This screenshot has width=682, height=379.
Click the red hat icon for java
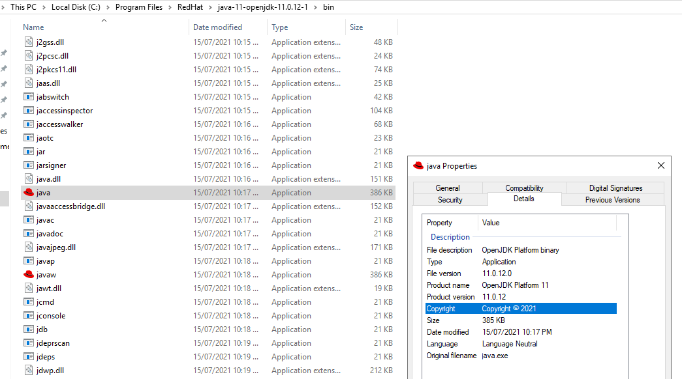point(29,192)
